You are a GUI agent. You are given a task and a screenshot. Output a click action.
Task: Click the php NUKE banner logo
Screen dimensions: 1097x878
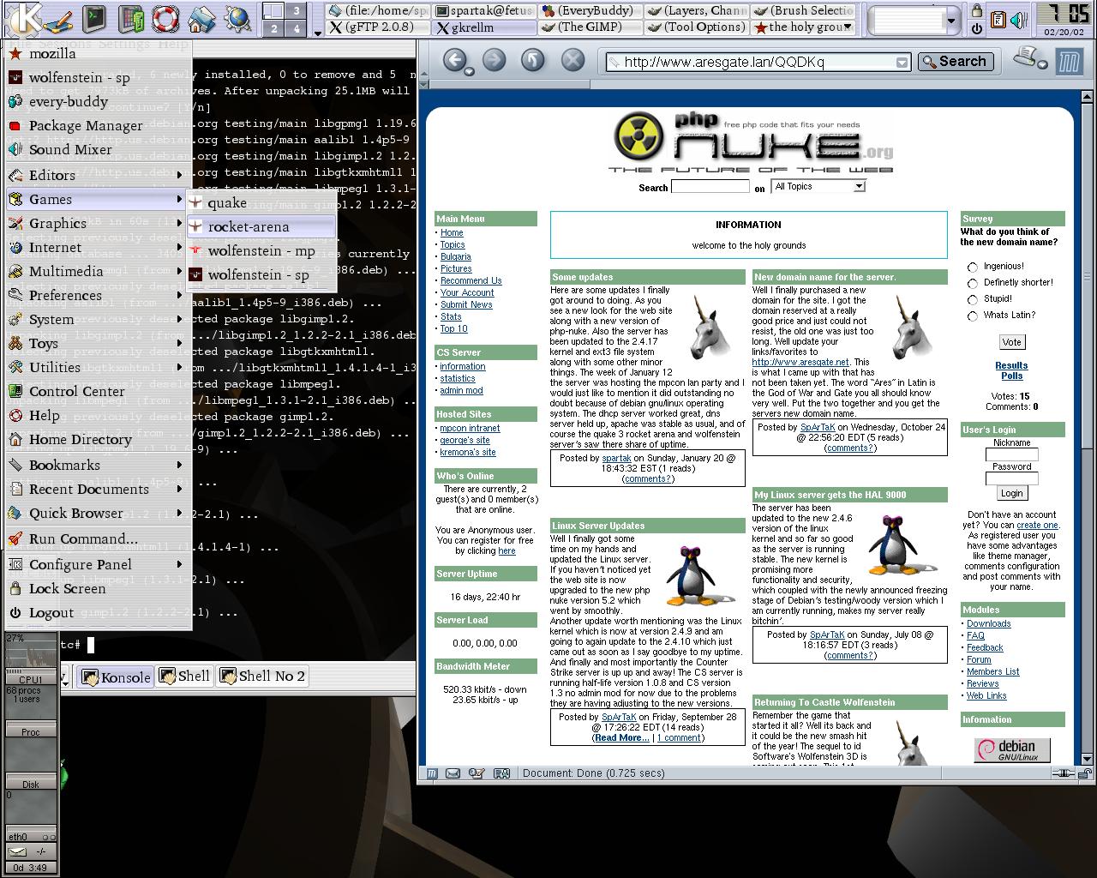(751, 141)
